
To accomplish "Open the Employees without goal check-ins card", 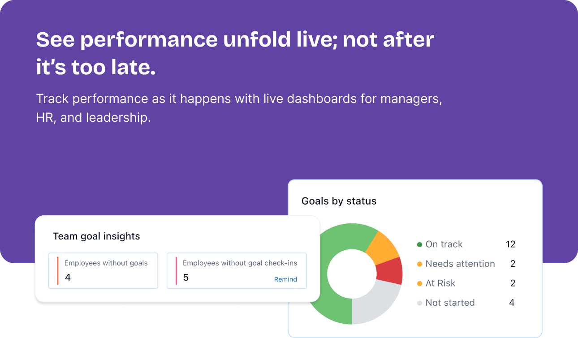I will [x=237, y=270].
